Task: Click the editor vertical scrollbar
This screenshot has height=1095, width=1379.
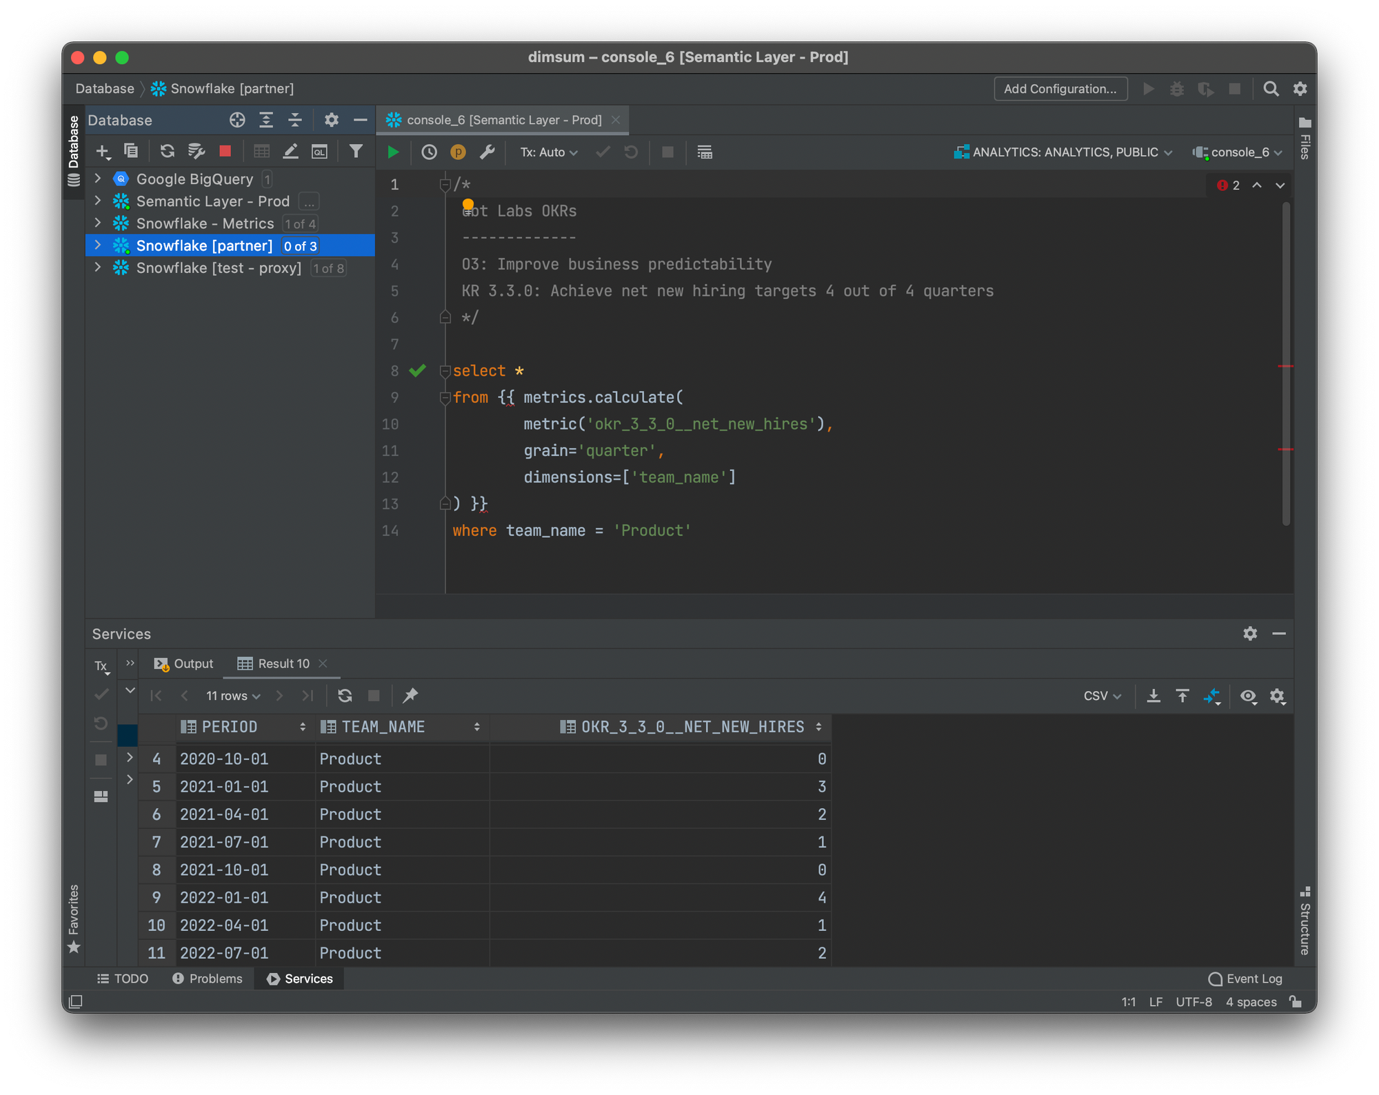Action: [1286, 363]
